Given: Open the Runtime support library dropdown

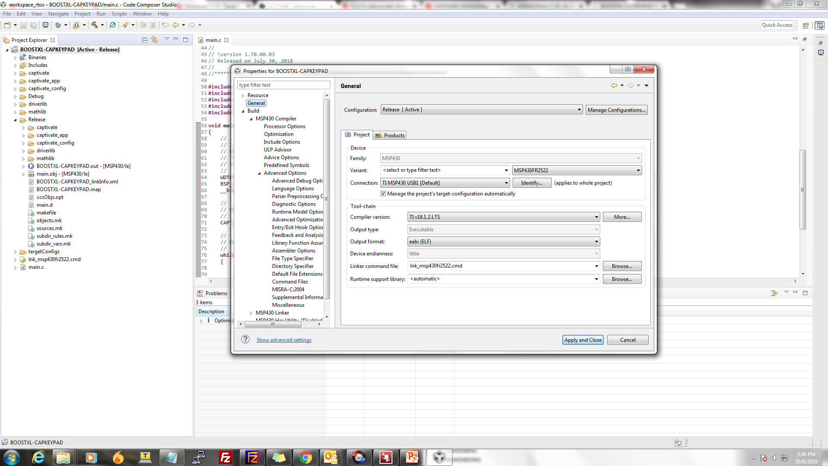Looking at the screenshot, I should tap(596, 279).
